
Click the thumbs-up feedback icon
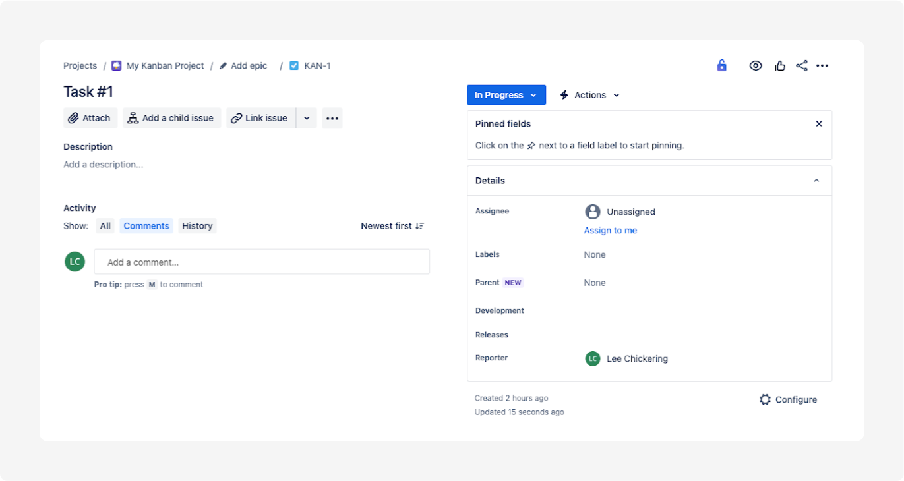[780, 65]
